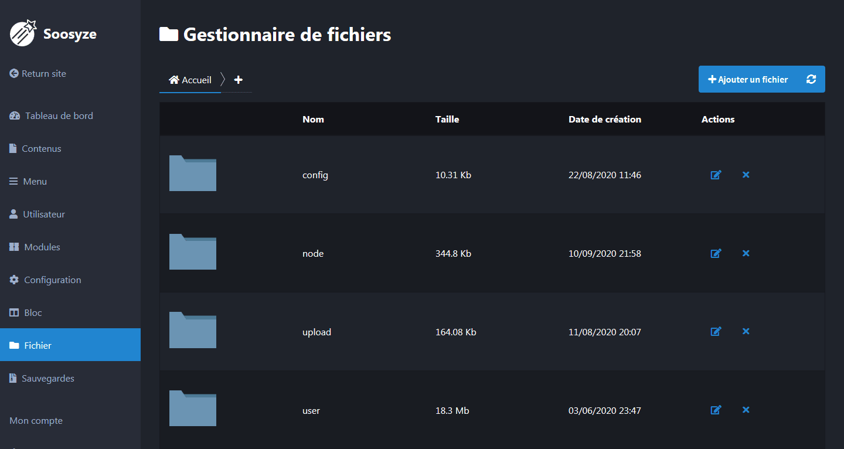Open the Sauvegardes backup icon

[12, 378]
